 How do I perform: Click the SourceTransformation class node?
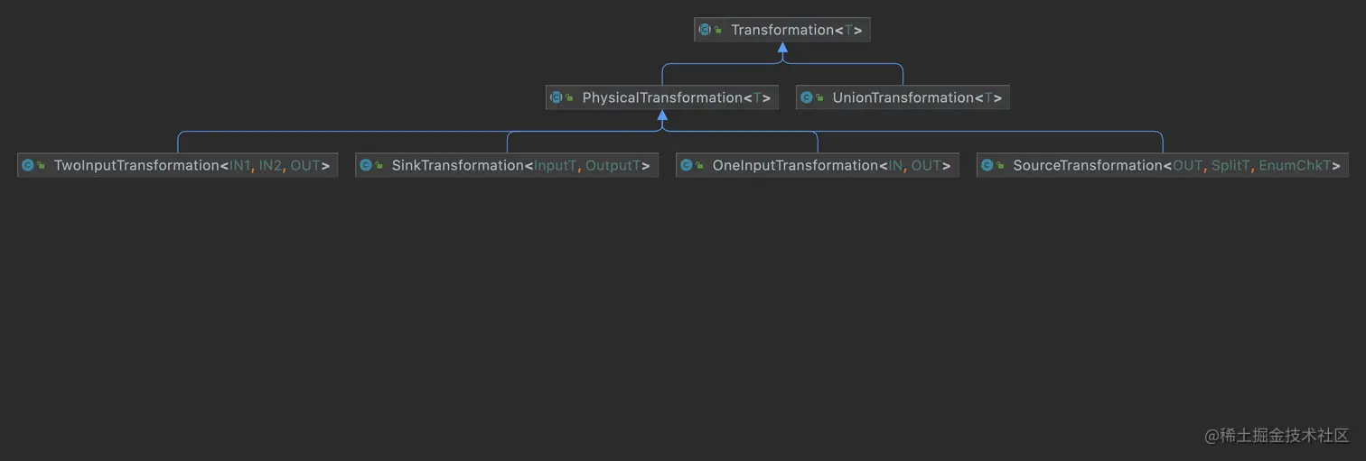(1163, 165)
